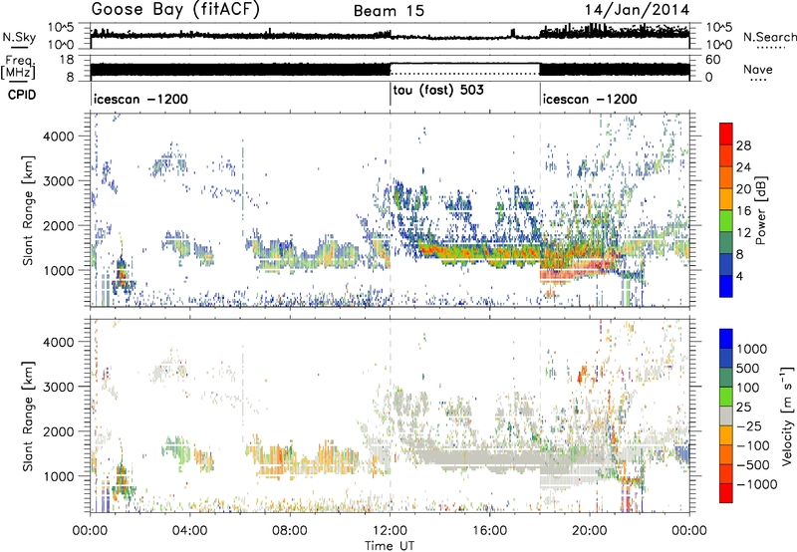Click the "16:00" time tick label
The image size is (797, 552).
(x=489, y=531)
